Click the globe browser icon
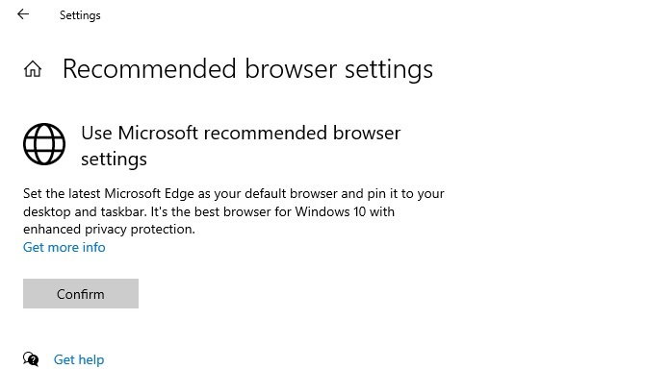Image resolution: width=670 pixels, height=369 pixels. [44, 144]
